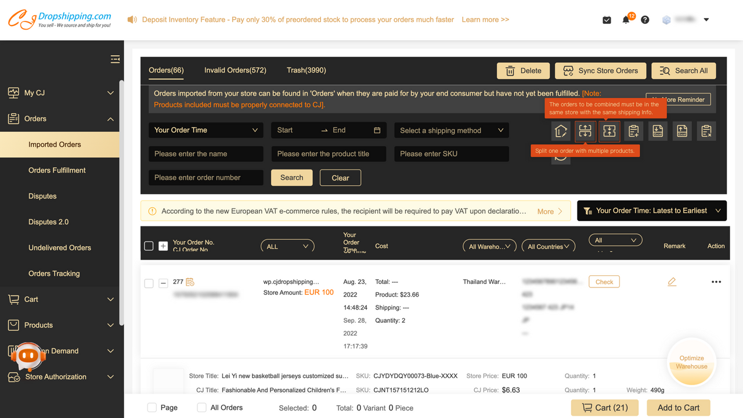Click the product title search input field
The width and height of the screenshot is (743, 418).
click(329, 153)
